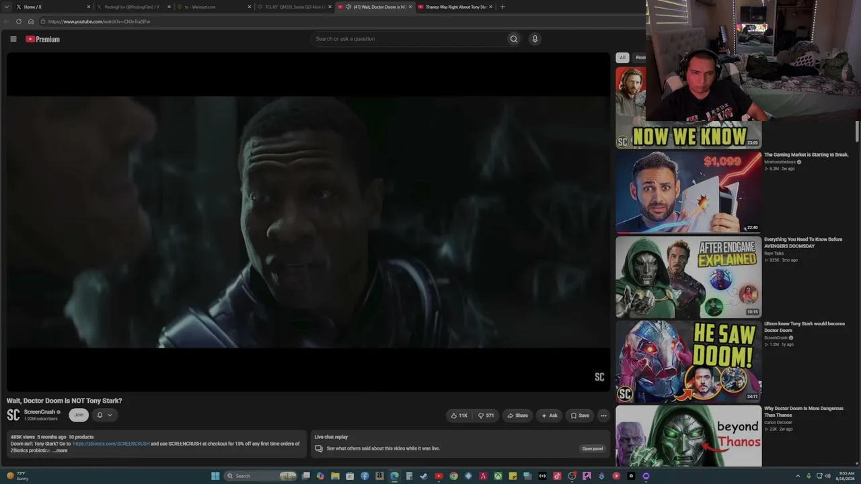Image resolution: width=861 pixels, height=484 pixels.
Task: Go back to the previous page
Action: tap(7, 22)
